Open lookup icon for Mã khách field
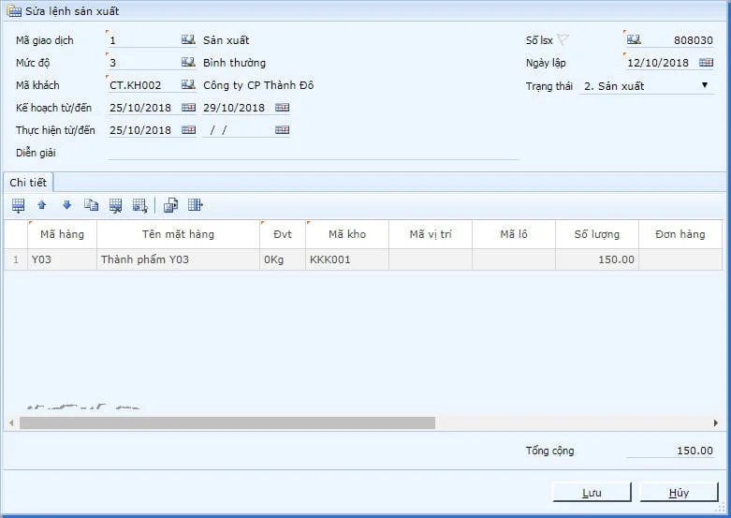Screen dimensions: 731x518 (x=188, y=85)
